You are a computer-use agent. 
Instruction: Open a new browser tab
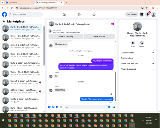click(66, 3)
